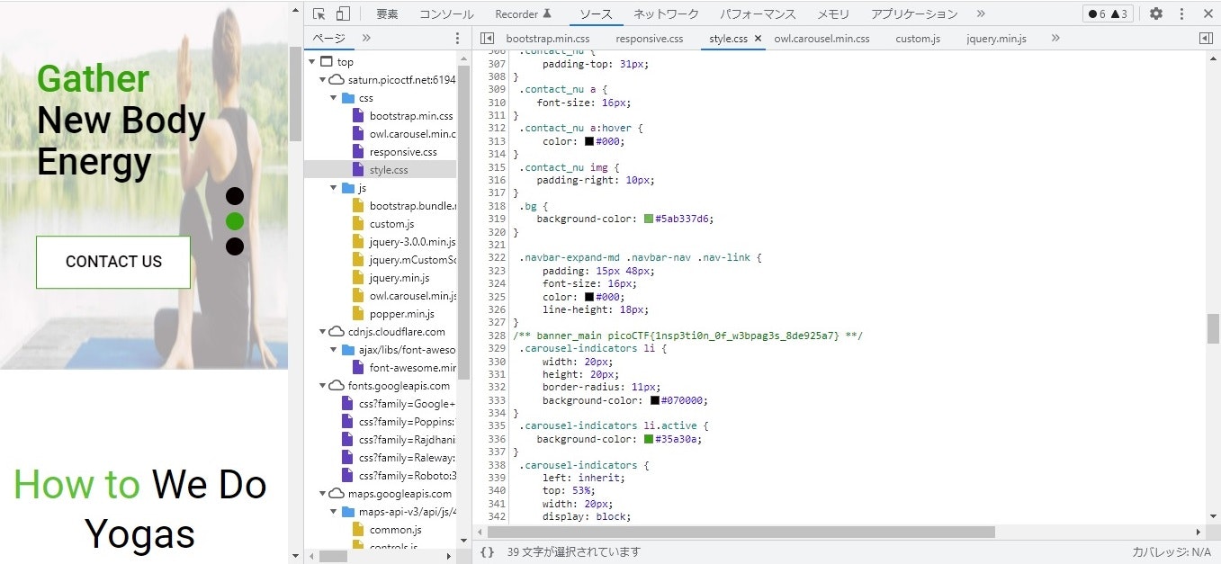Viewport: 1221px width, 564px height.
Task: Click the #5ab337d6 green color swatch
Action: [x=649, y=219]
